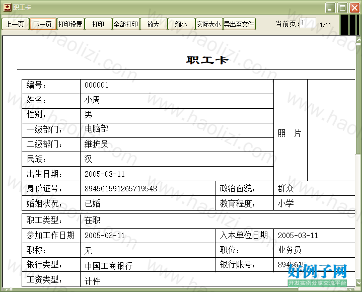
Task: Click the education value 小学
Action: click(285, 203)
